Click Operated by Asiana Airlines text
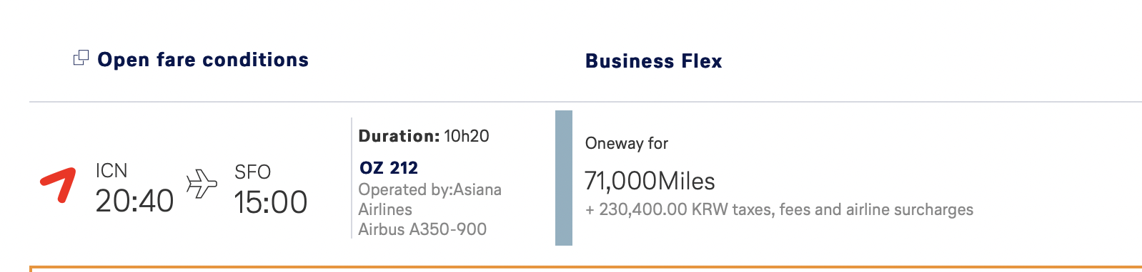 coord(430,199)
